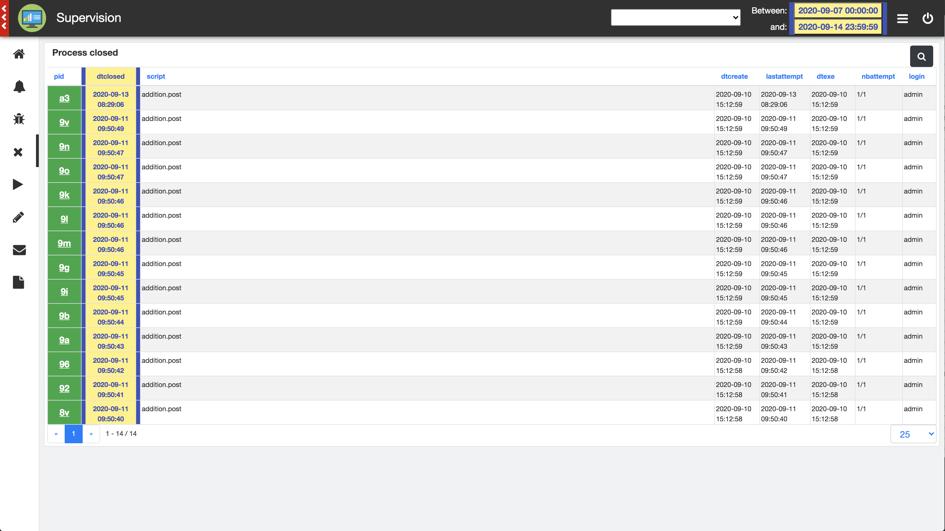Select the X closed-processes sidebar icon
The height and width of the screenshot is (531, 945).
[x=18, y=152]
